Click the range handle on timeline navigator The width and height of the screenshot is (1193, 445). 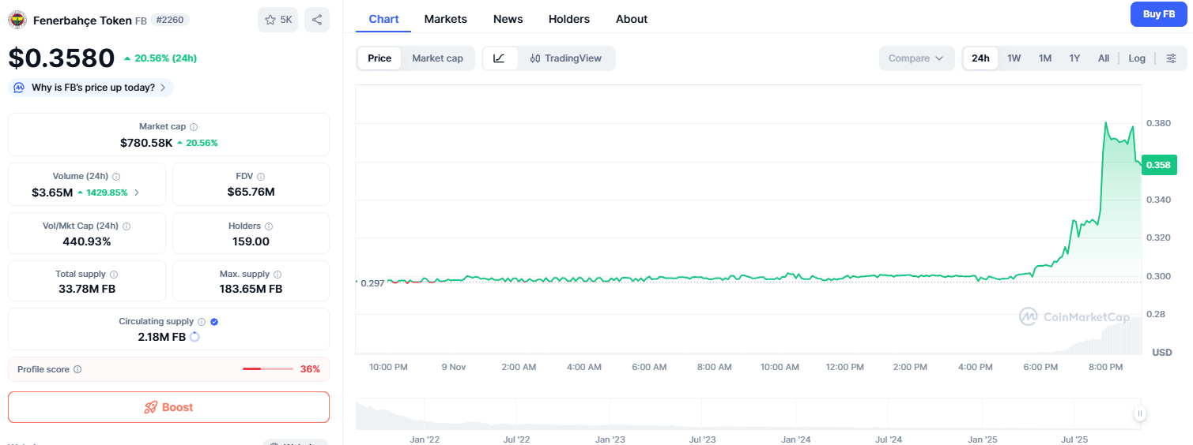(1140, 413)
